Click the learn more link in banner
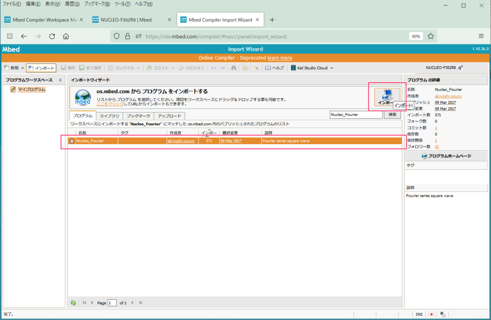 point(279,58)
